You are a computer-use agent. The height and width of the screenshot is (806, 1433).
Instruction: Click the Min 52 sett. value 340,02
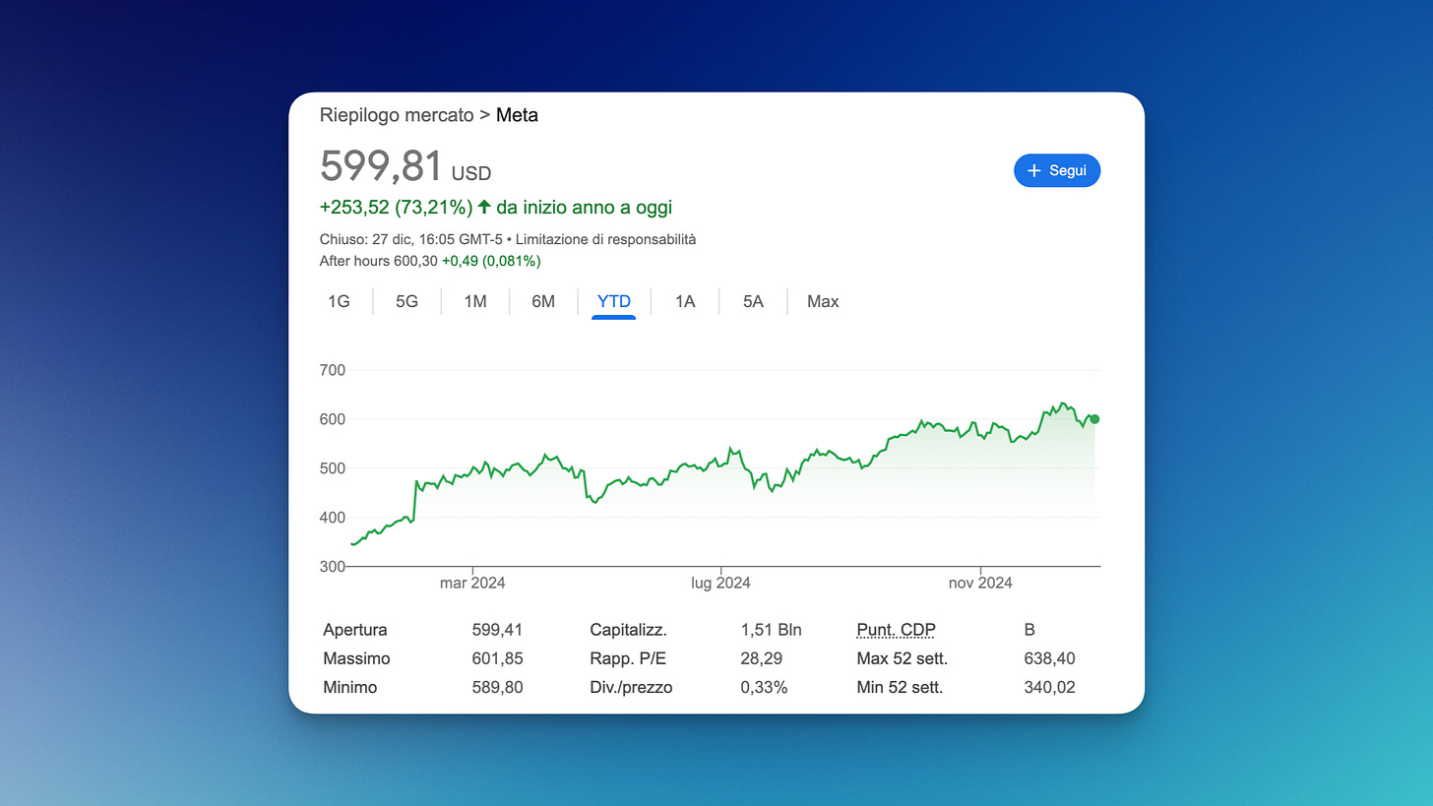(x=1049, y=687)
